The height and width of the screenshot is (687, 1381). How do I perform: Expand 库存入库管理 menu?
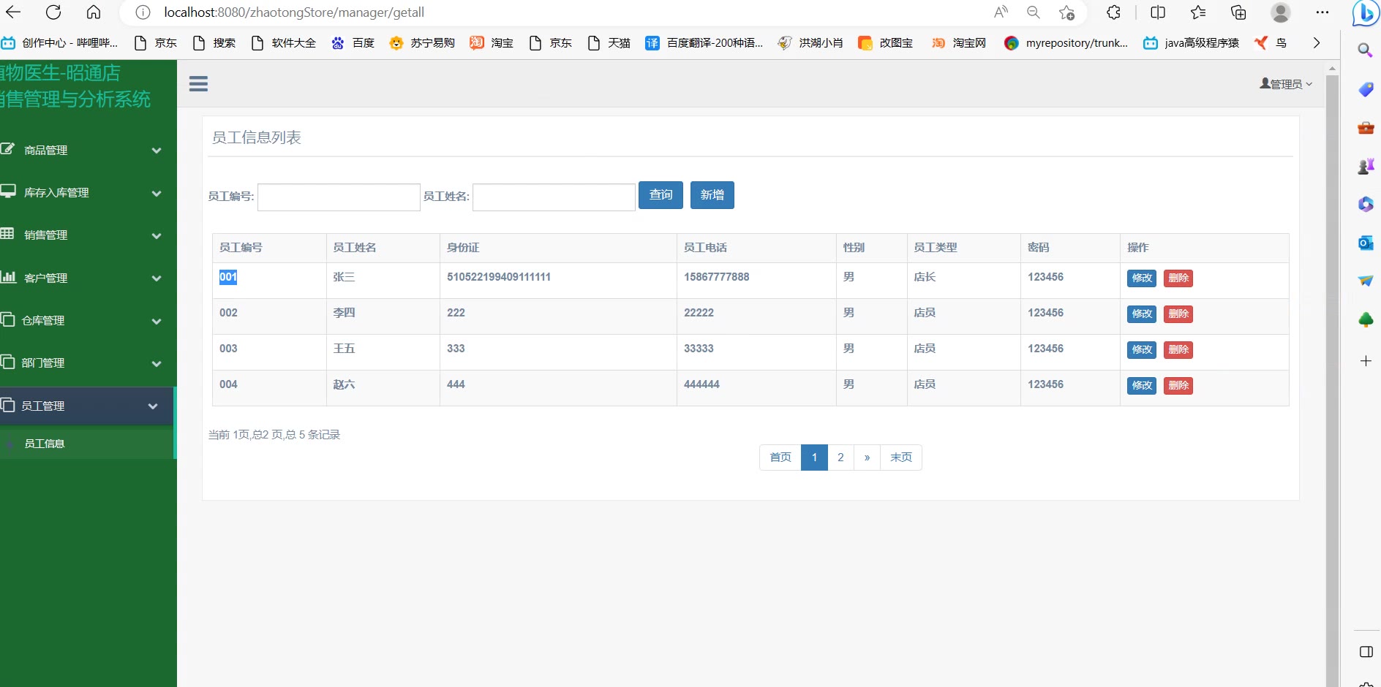(88, 192)
